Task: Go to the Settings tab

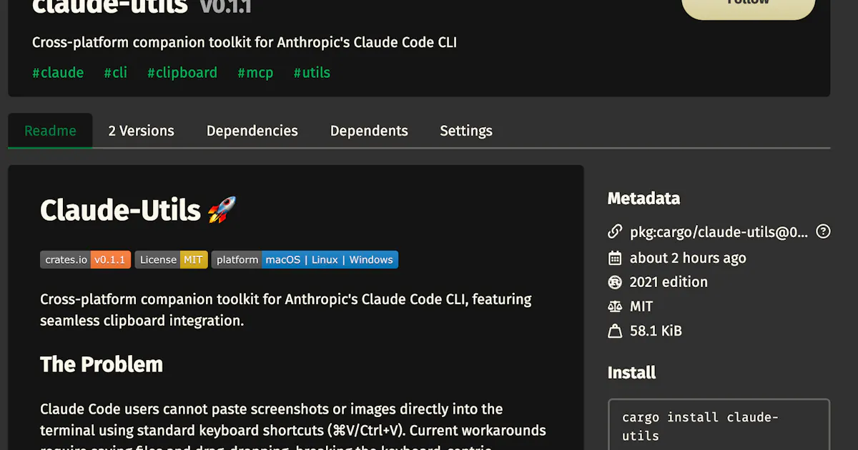Action: (x=466, y=131)
